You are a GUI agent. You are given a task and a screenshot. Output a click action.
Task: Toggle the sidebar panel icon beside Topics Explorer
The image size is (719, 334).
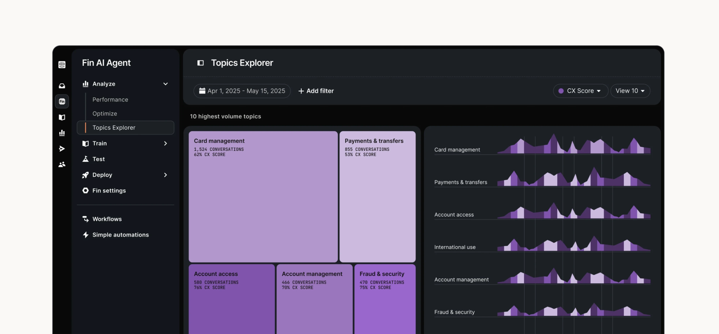point(200,63)
